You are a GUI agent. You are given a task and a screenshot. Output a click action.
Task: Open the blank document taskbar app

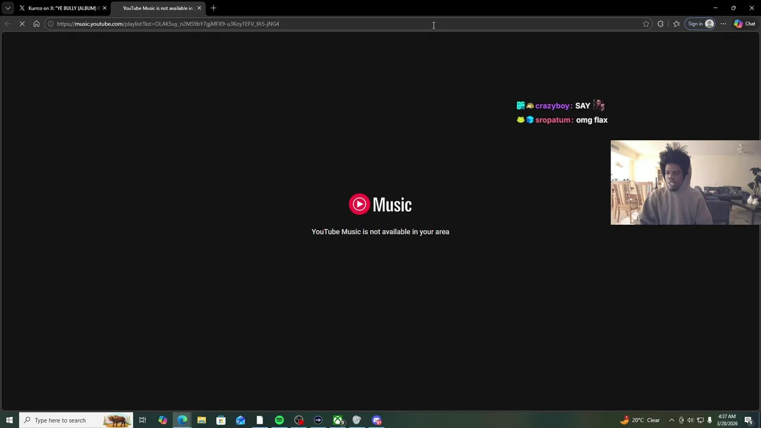click(x=260, y=420)
